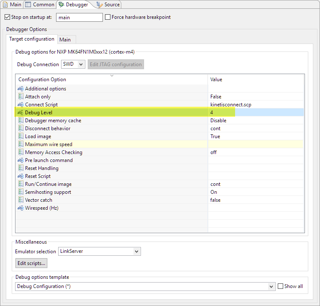Click the startup symbol field containing main
This screenshot has width=320, height=306.
click(x=79, y=18)
